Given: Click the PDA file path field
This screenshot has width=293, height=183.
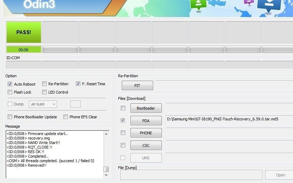Looking at the screenshot, I should (x=229, y=120).
